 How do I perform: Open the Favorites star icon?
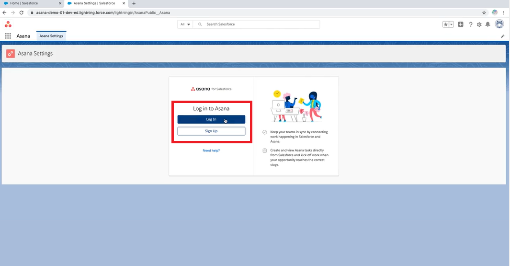coord(446,24)
